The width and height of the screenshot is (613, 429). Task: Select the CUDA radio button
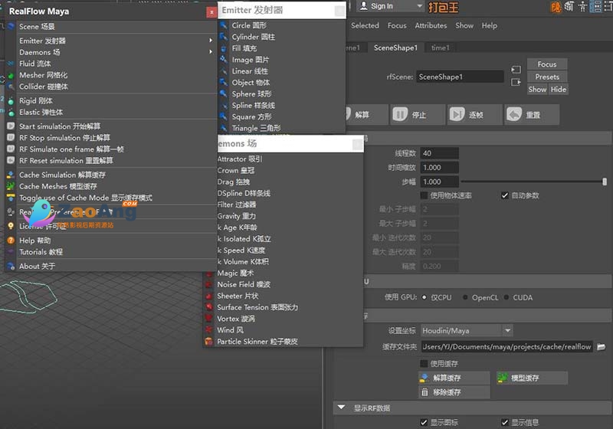tap(506, 298)
